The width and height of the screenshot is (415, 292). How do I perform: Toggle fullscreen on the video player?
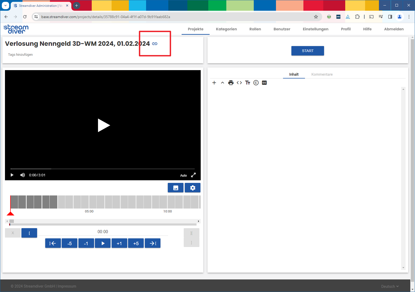(x=193, y=175)
